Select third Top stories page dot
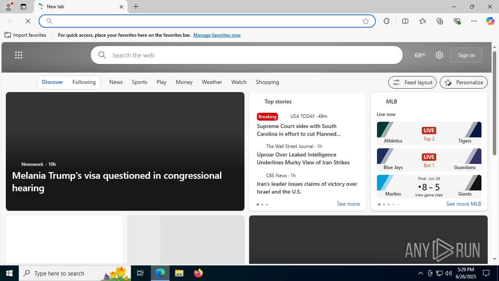Screen dimensions: 499x281 [x=267, y=205]
